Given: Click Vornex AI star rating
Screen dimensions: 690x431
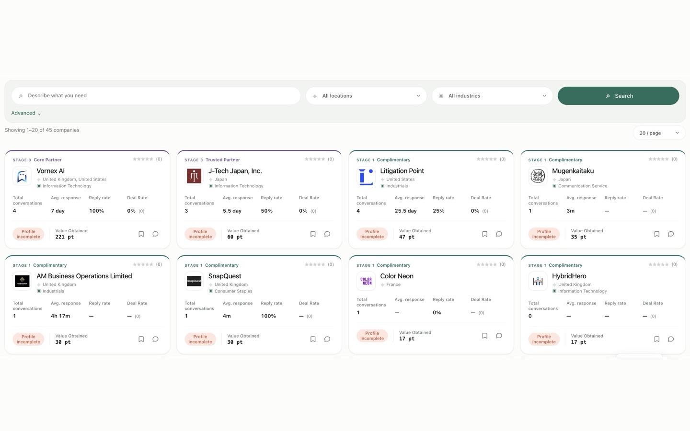Looking at the screenshot, I should coord(143,159).
